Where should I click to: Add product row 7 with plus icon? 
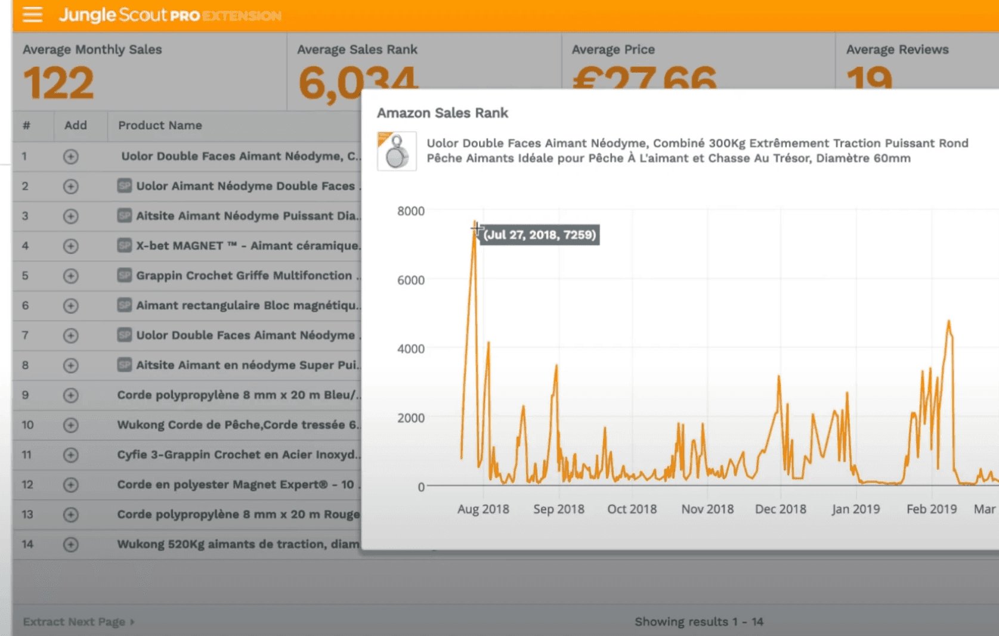tap(70, 335)
